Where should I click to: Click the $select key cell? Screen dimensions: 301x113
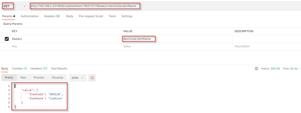(65, 39)
